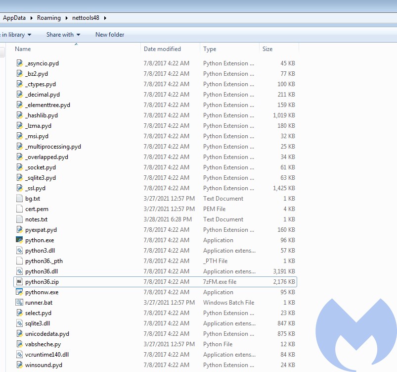Navigate to Roaming in the address bar
This screenshot has width=397, height=372.
(x=49, y=18)
